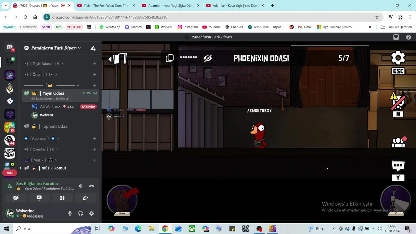Click the warning muted mic icon above M
416x234 pixels.
398,101
